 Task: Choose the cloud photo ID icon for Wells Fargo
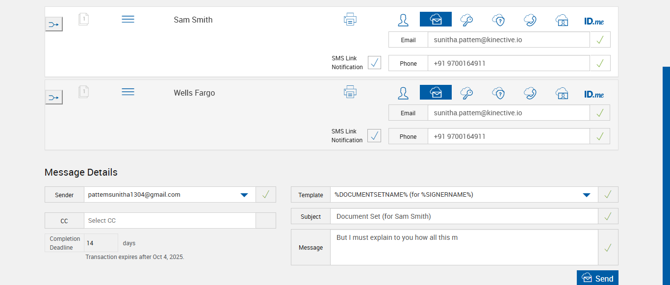[562, 93]
